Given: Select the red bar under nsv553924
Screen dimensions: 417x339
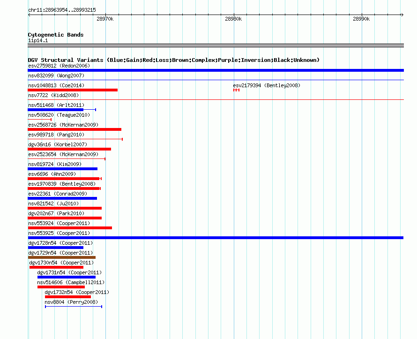Looking at the screenshot, I should 70,228.
